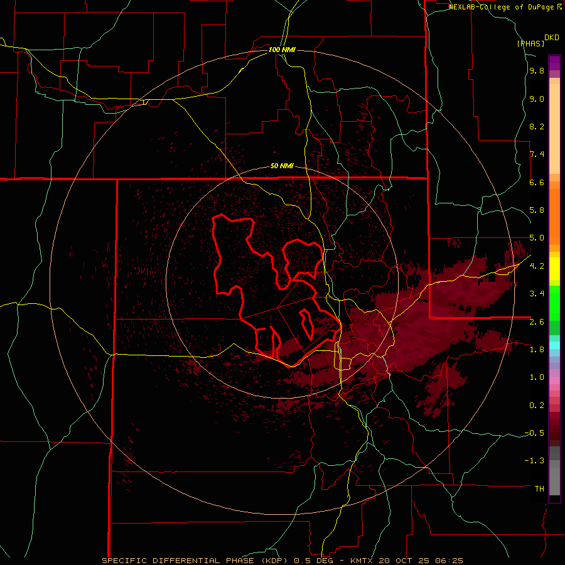Screen dimensions: 565x565
Task: Click the 06:25 timestamp
Action: [449, 561]
